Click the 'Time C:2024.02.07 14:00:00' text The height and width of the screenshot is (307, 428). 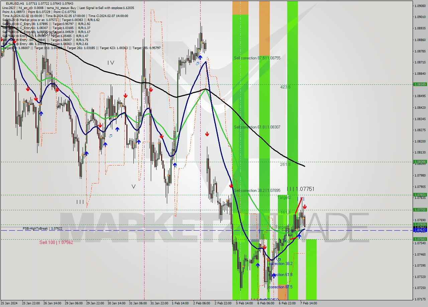[109, 16]
